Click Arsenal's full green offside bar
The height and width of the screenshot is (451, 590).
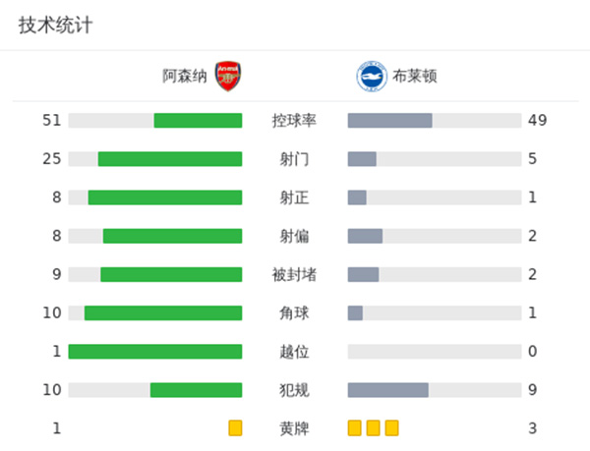155,351
